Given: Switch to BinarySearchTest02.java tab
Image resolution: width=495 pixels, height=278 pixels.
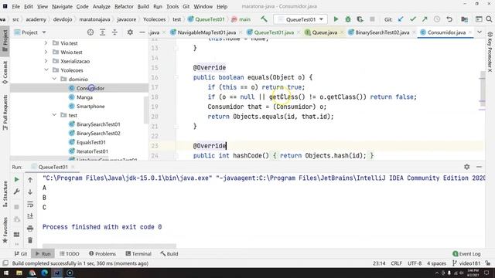Looking at the screenshot, I should click(x=382, y=32).
